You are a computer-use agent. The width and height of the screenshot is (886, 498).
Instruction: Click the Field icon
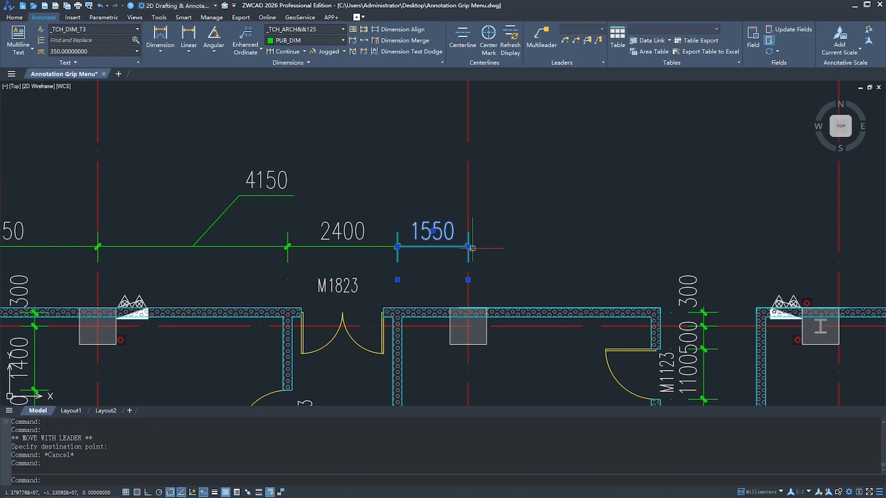pos(753,37)
